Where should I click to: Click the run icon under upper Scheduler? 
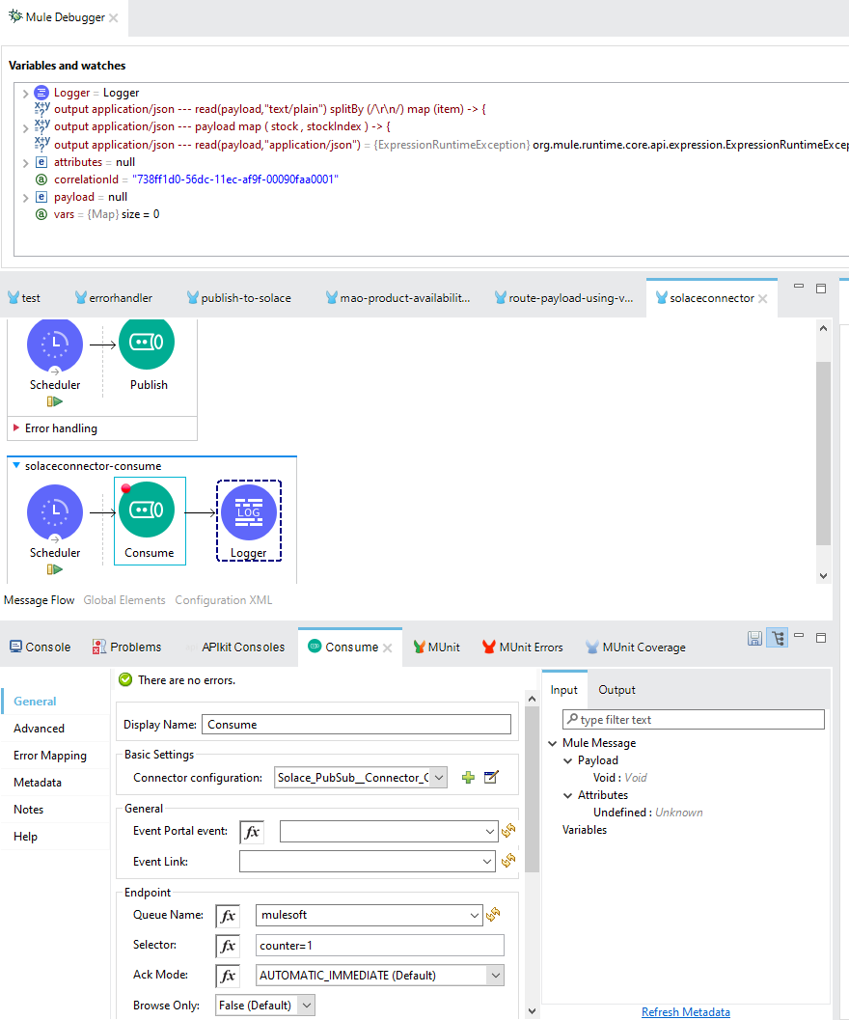(x=55, y=402)
